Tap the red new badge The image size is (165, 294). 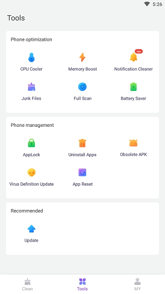[x=138, y=51]
